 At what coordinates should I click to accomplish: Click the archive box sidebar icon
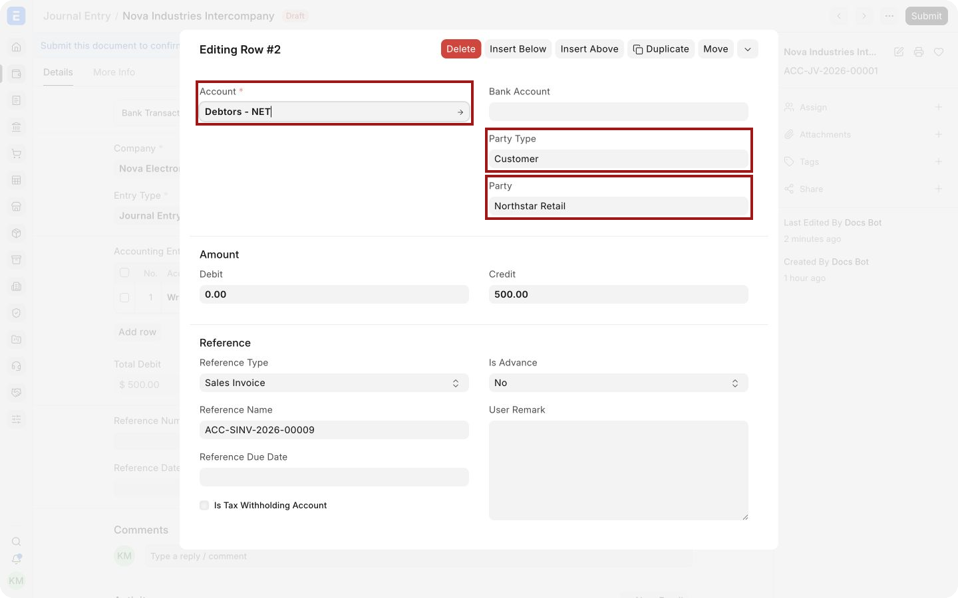coord(17,260)
